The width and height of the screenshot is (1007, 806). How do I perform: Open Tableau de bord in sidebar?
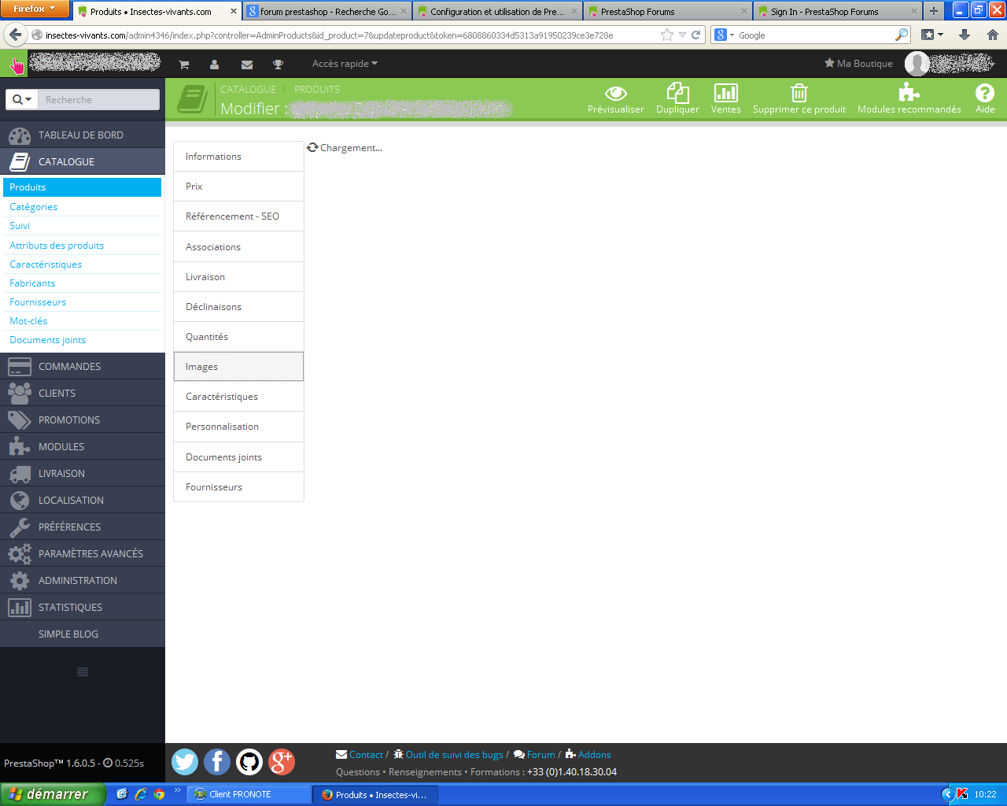(83, 135)
